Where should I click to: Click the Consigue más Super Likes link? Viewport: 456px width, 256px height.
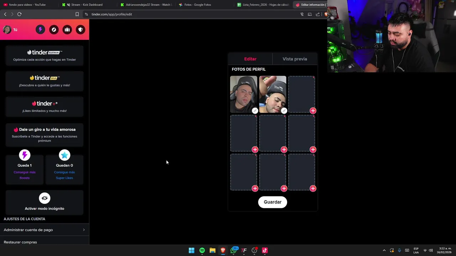click(x=64, y=175)
